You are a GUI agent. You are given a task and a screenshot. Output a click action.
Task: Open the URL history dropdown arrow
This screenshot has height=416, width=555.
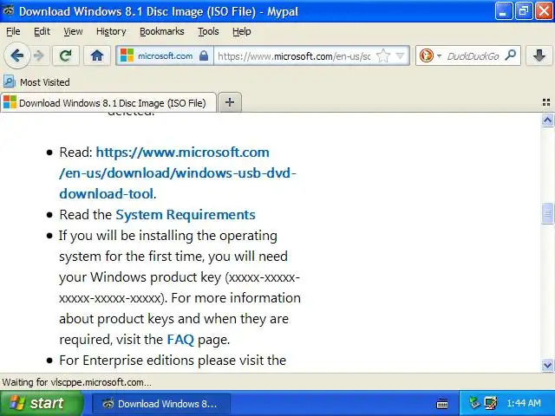point(400,55)
